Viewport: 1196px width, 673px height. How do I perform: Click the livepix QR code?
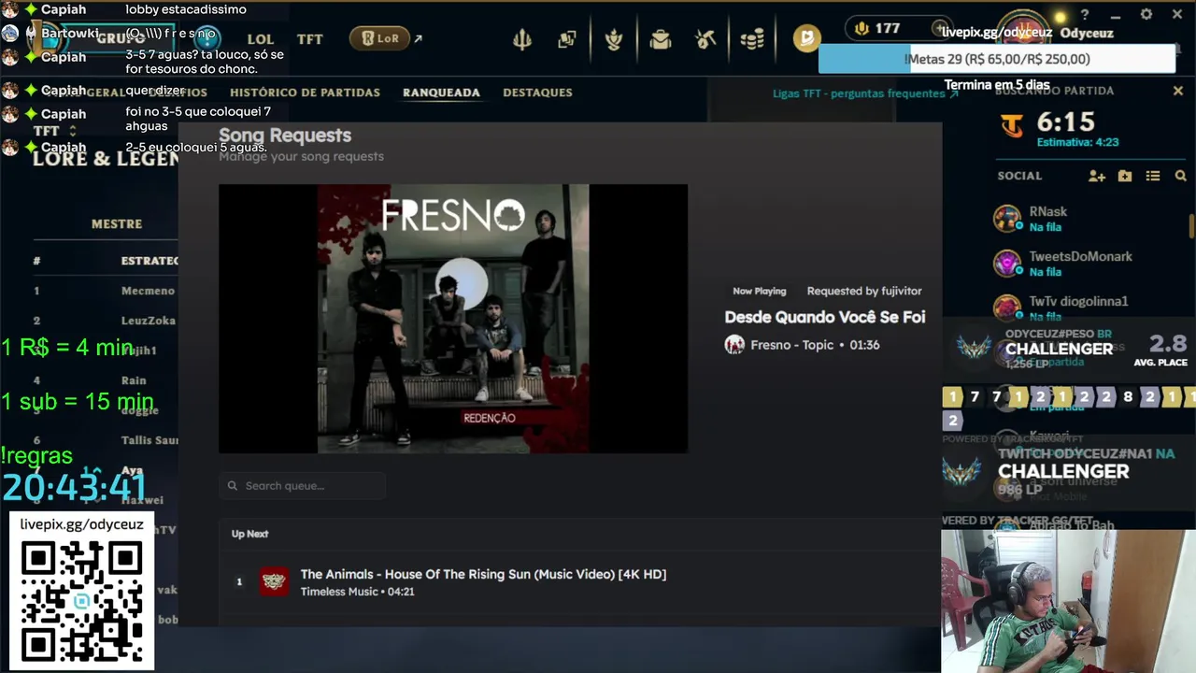pyautogui.click(x=82, y=601)
